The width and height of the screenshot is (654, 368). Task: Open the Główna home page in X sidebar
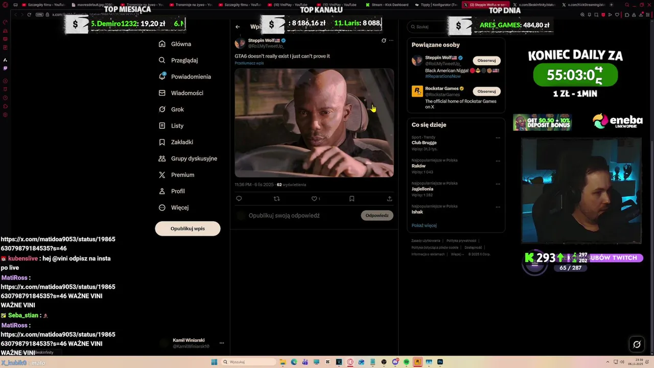click(x=175, y=44)
